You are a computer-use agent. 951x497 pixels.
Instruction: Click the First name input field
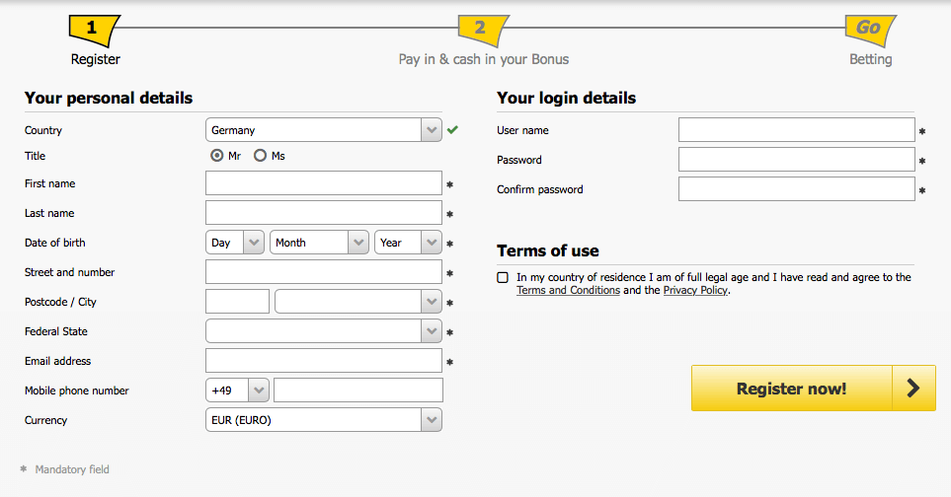[324, 183]
